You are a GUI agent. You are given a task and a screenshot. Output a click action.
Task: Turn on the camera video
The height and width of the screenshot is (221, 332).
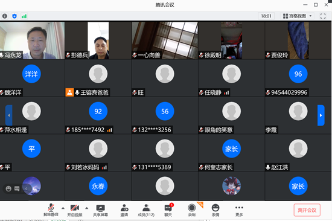click(x=74, y=210)
